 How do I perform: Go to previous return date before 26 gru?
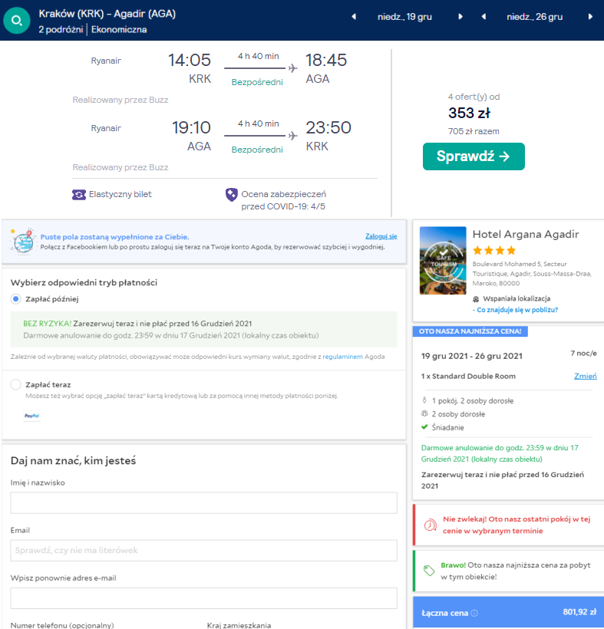[484, 17]
